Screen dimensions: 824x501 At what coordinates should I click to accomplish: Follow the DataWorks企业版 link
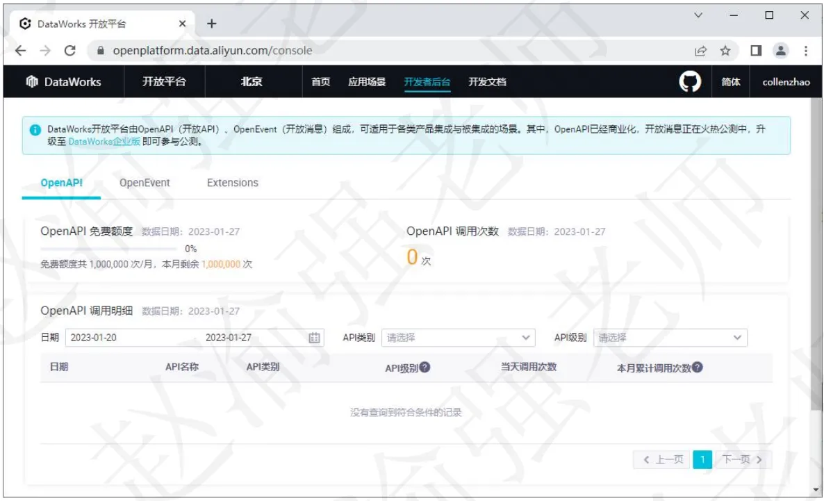[104, 142]
